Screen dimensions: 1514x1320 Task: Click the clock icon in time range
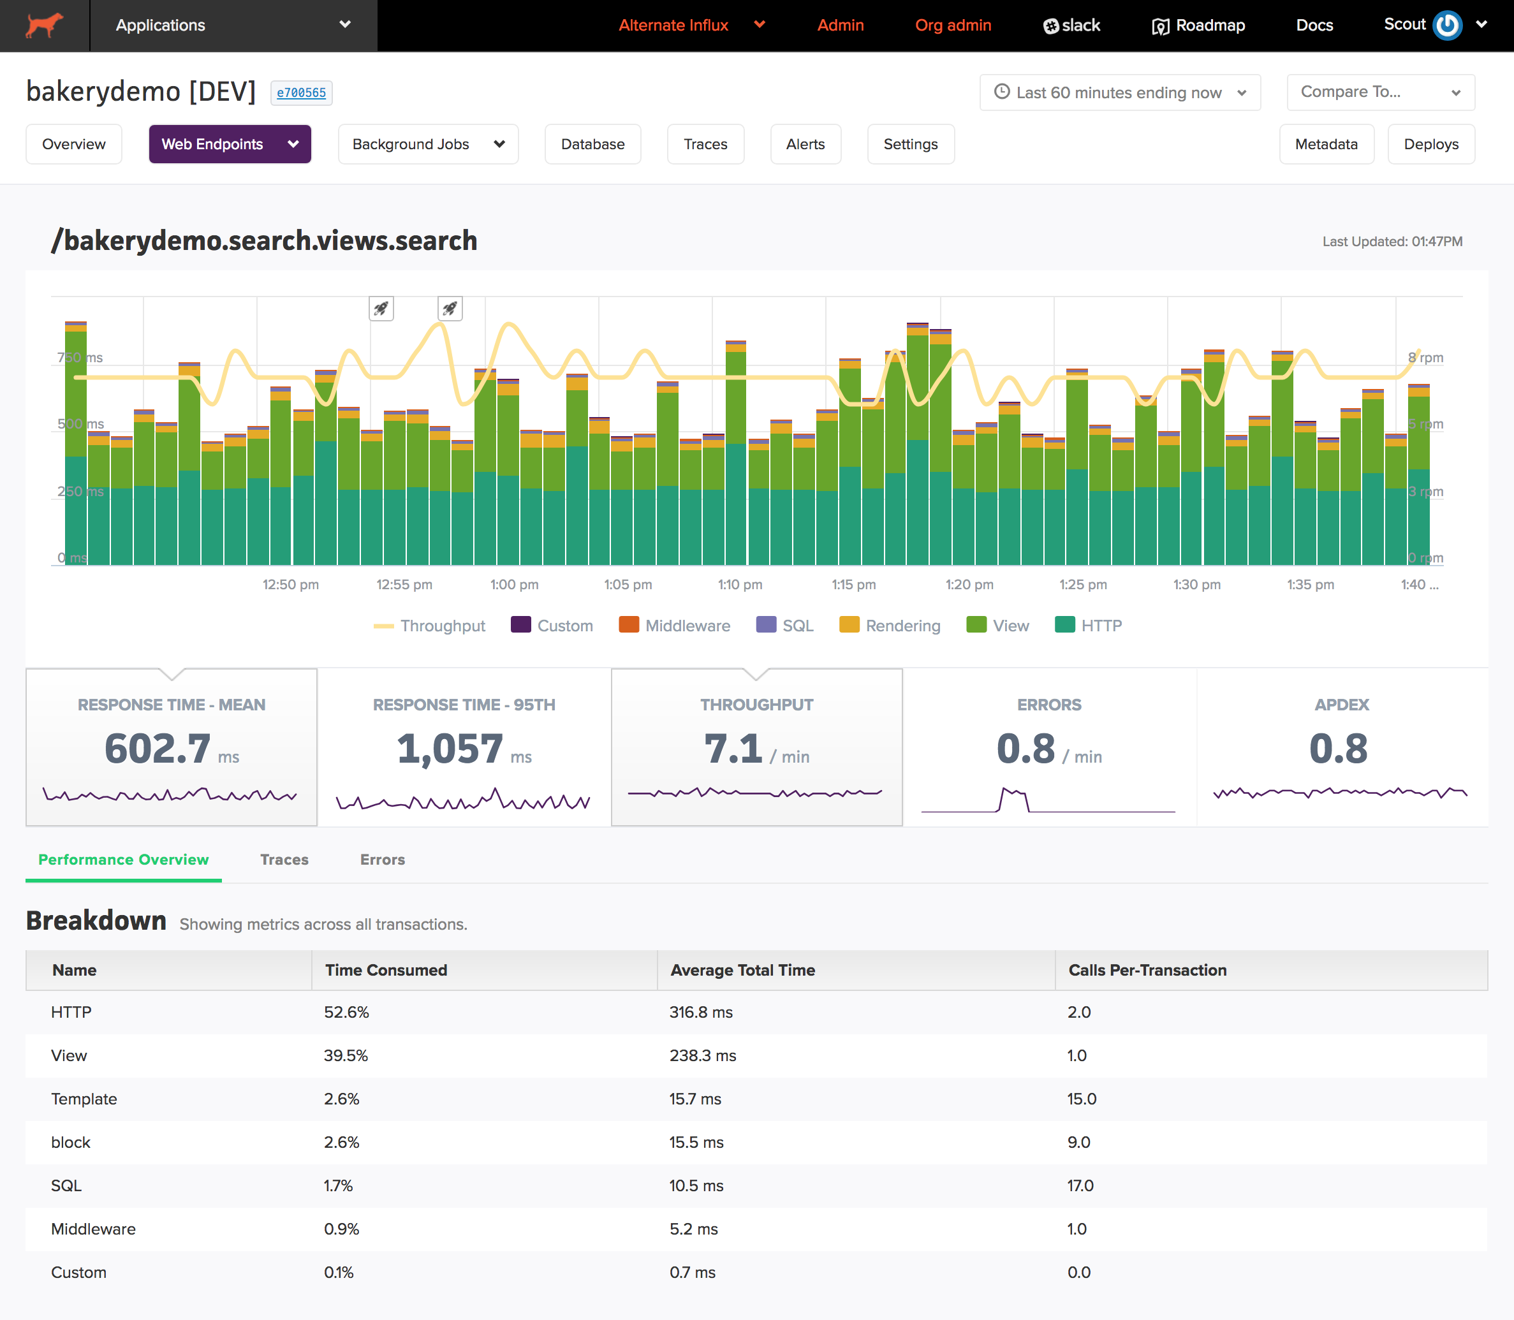point(1002,92)
